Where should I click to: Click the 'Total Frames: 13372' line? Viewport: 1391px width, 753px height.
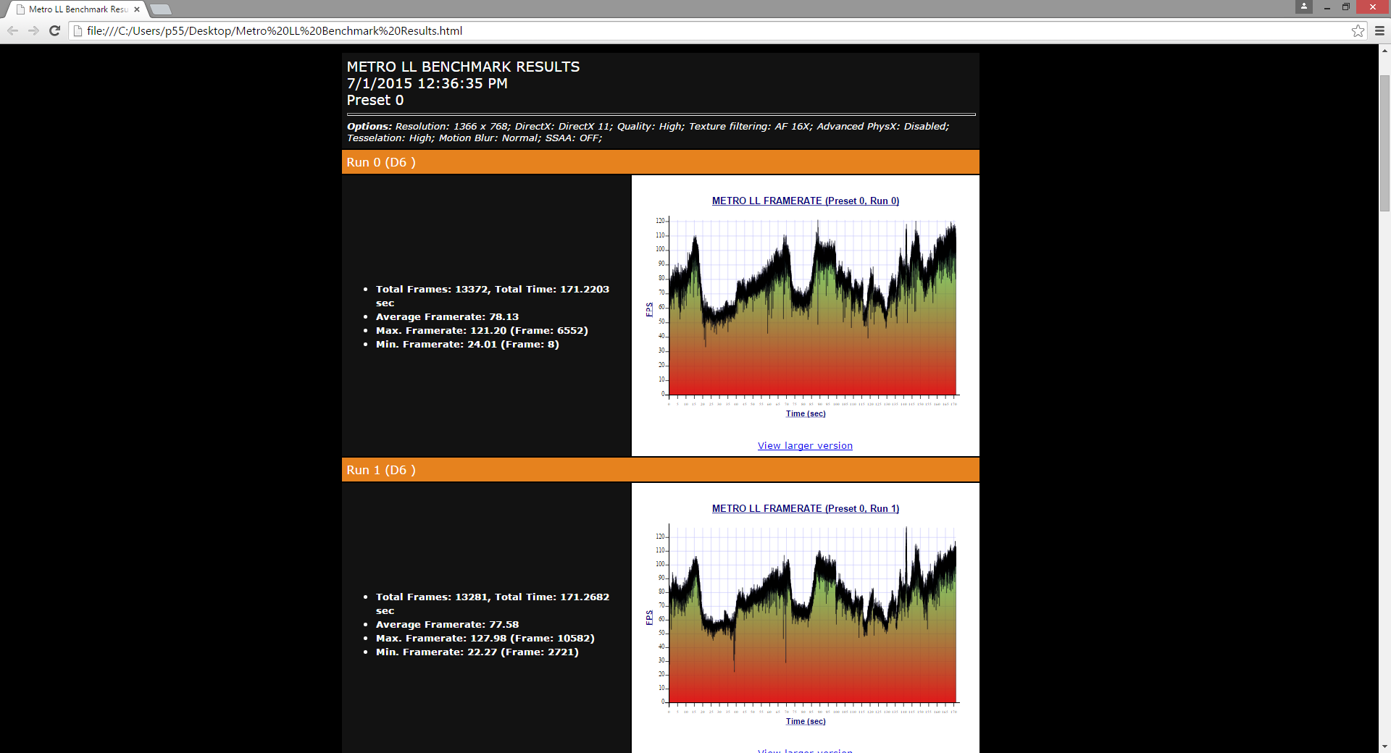tap(493, 296)
